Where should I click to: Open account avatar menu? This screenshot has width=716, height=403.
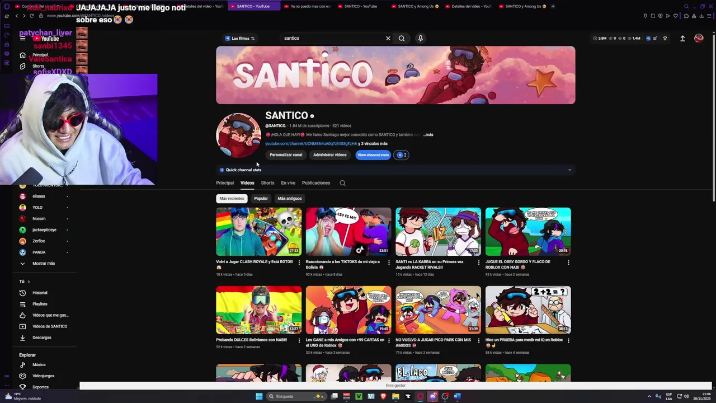pyautogui.click(x=699, y=38)
